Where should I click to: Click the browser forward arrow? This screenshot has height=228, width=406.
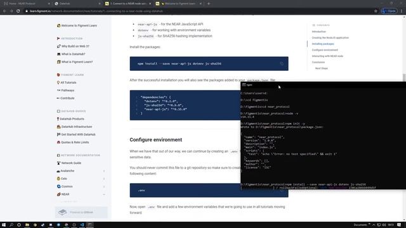click(x=11, y=11)
